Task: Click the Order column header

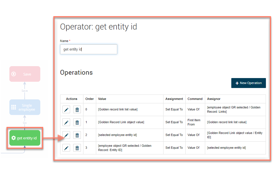Action: [x=89, y=99]
